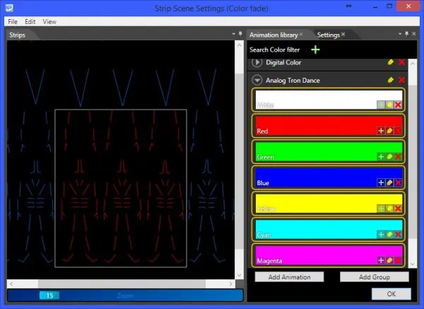The width and height of the screenshot is (424, 309).
Task: Select the Yellow color animation swatch
Action: (x=329, y=204)
